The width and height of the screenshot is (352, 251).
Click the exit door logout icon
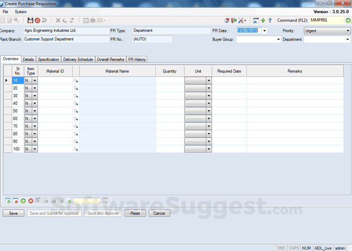234,20
